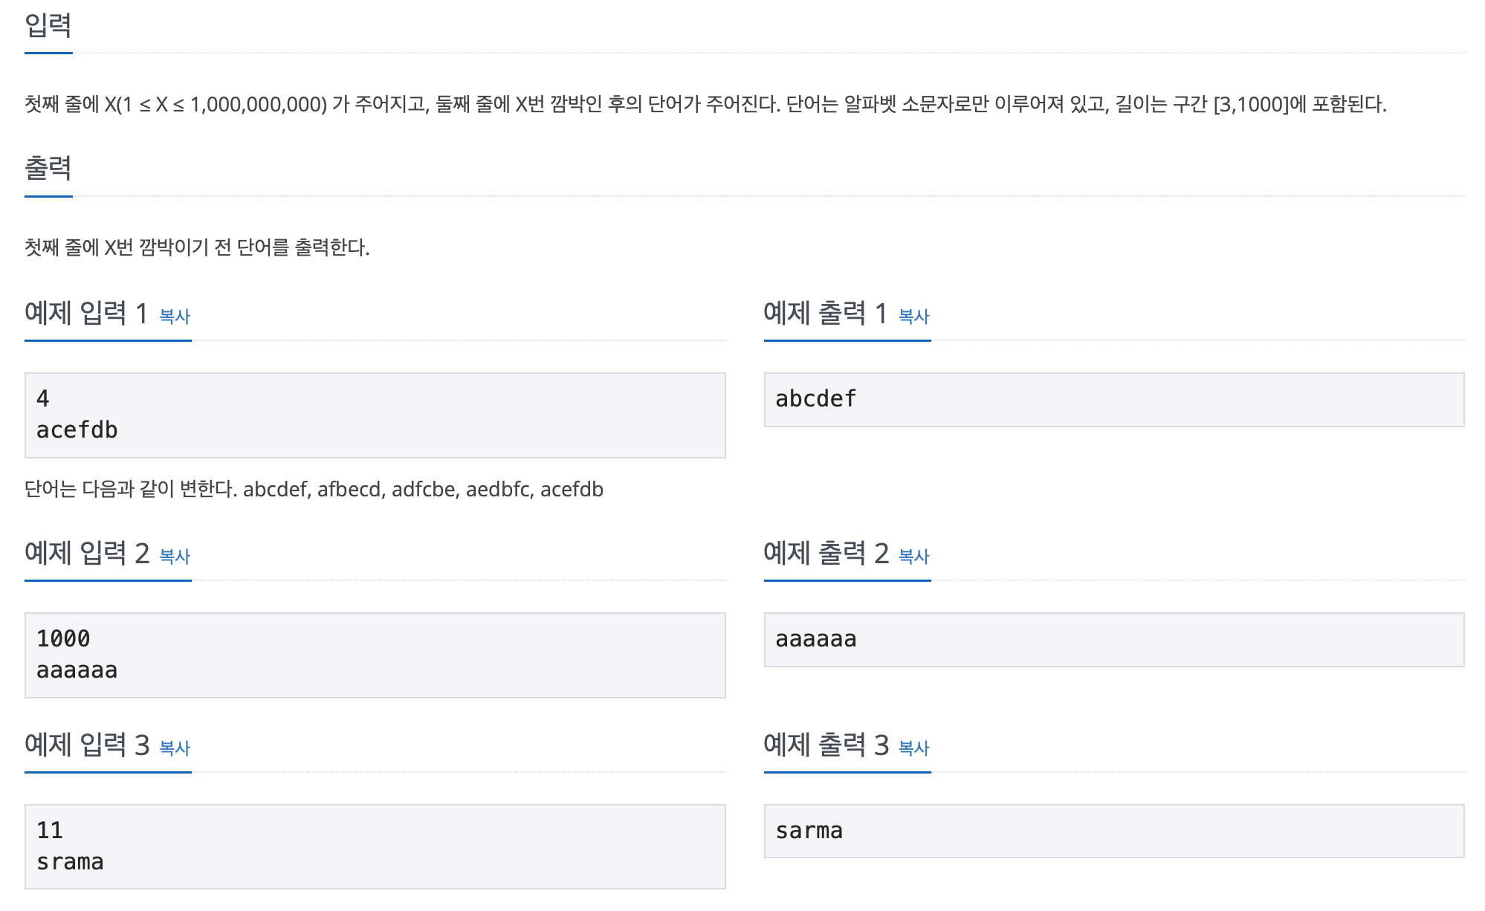Screen dimensions: 1485x911
Task: Copy example input 3 via 복사 link
Action: (175, 748)
